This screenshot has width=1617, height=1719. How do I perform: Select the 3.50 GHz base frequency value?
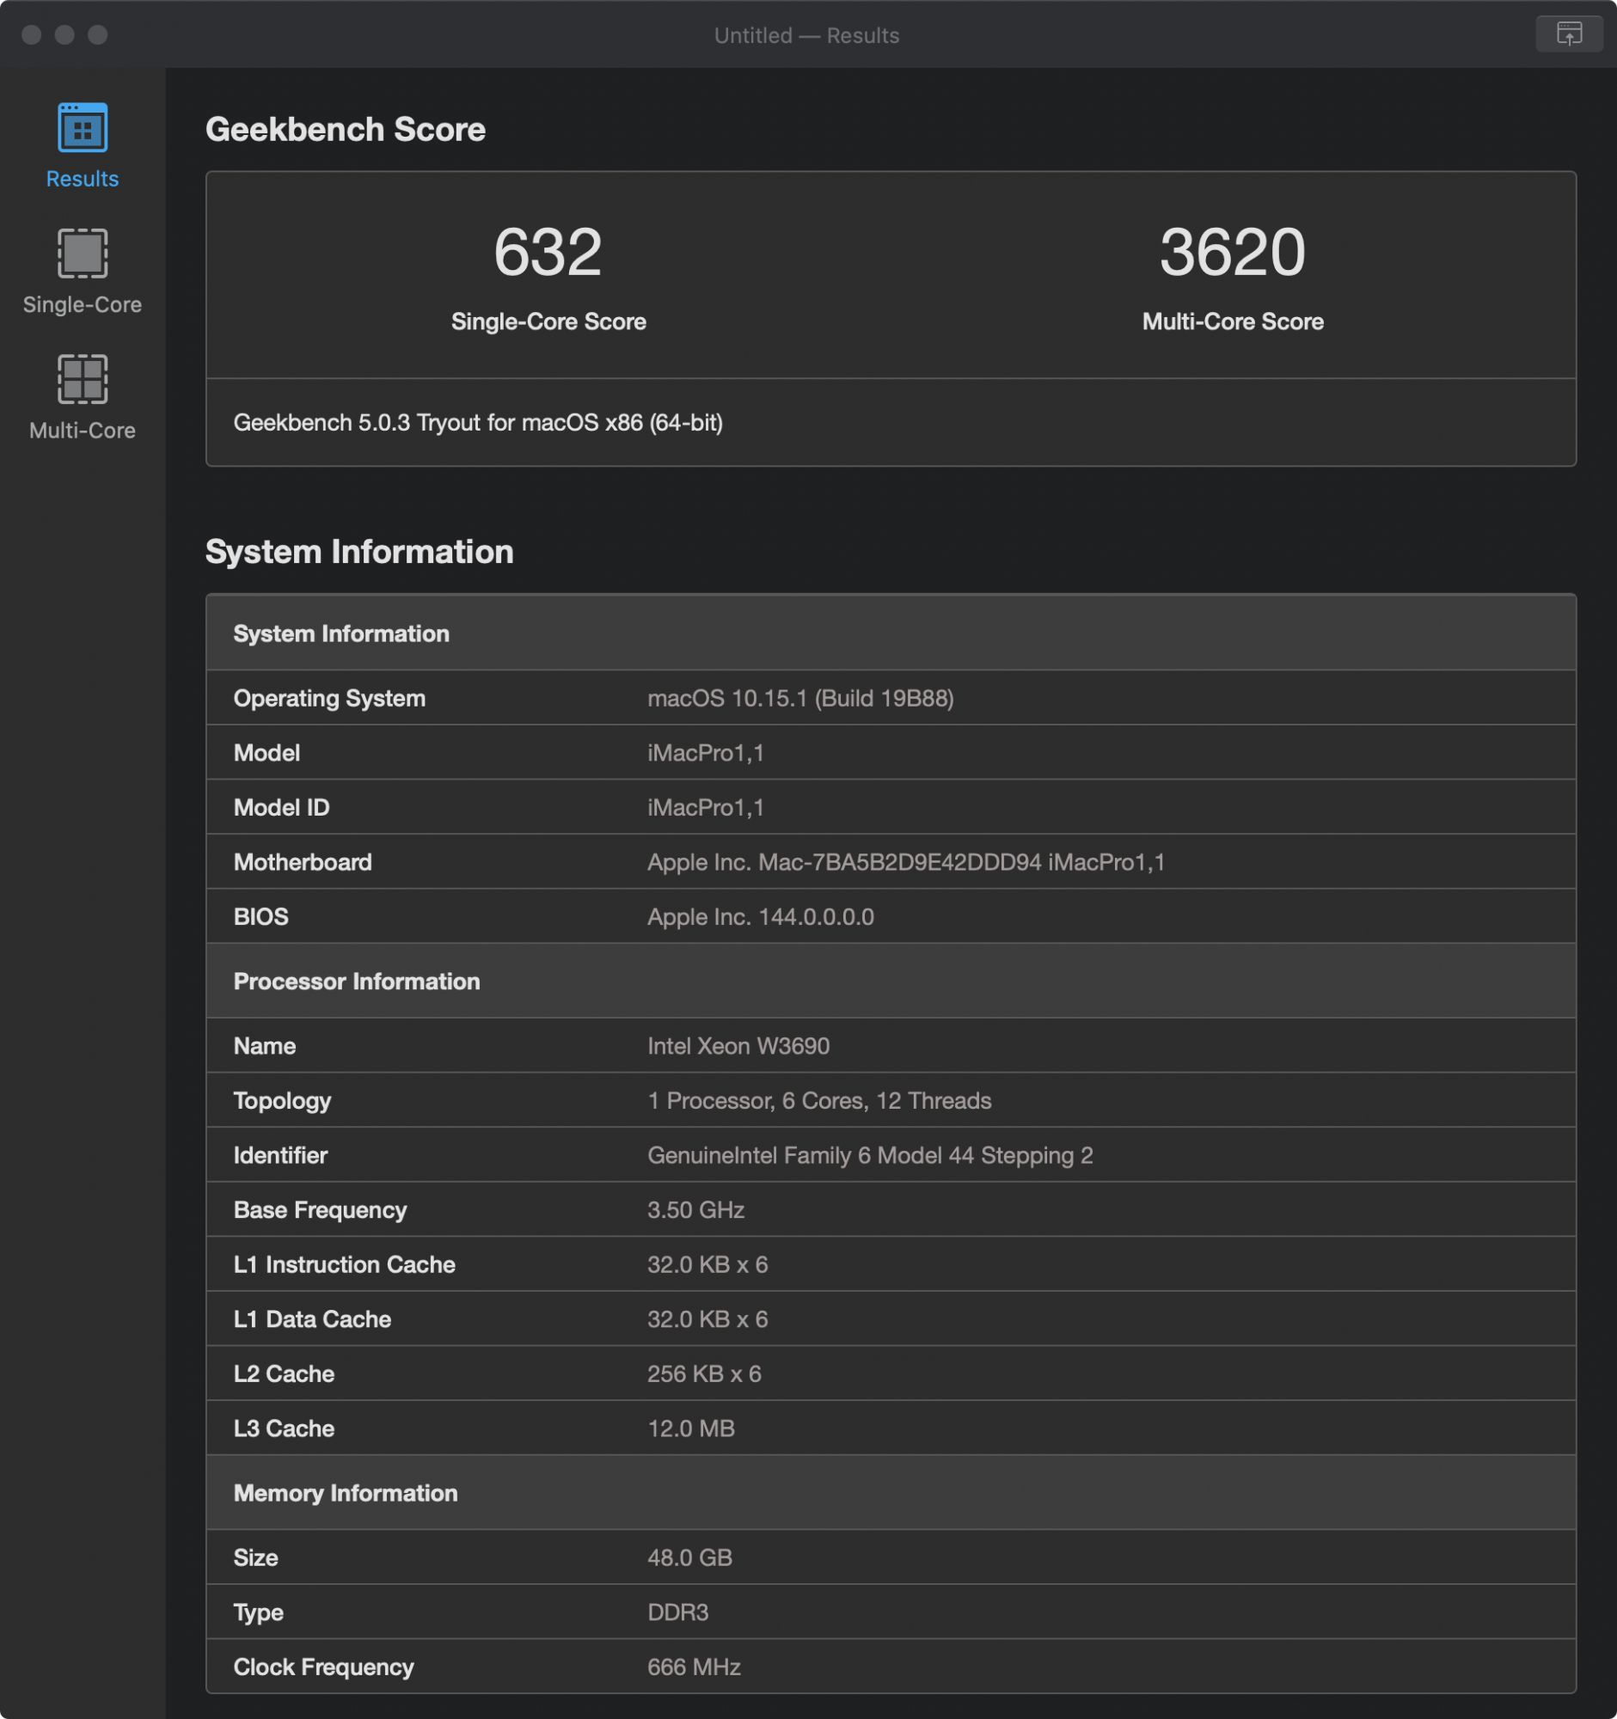click(695, 1209)
